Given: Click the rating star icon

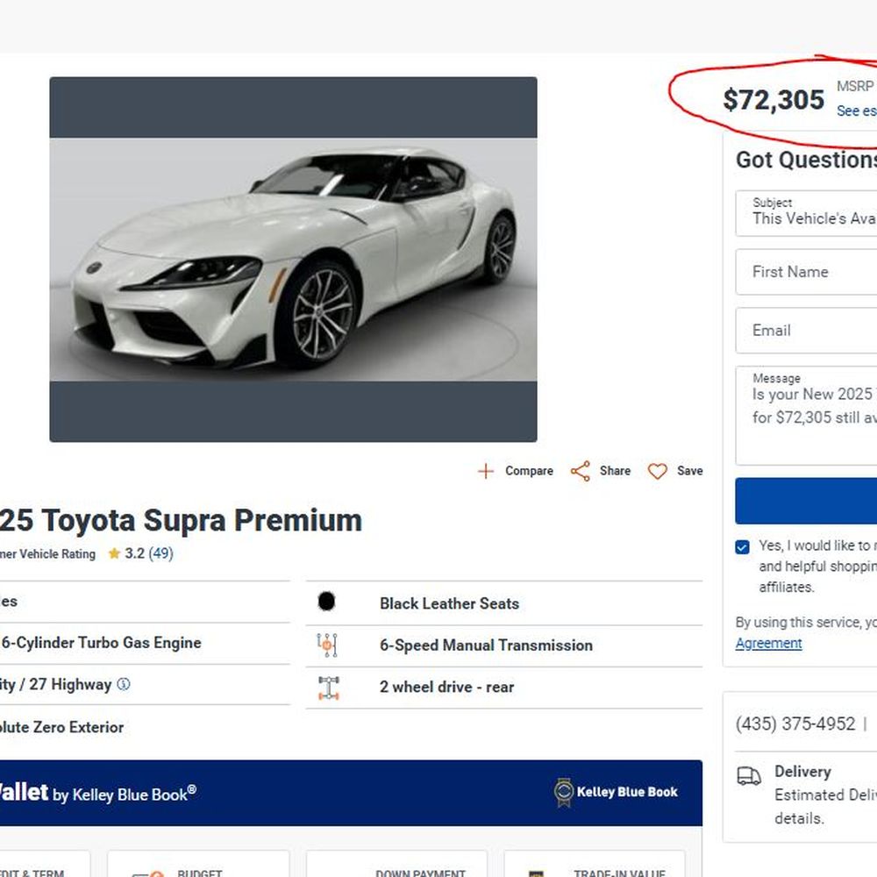Looking at the screenshot, I should click(114, 553).
